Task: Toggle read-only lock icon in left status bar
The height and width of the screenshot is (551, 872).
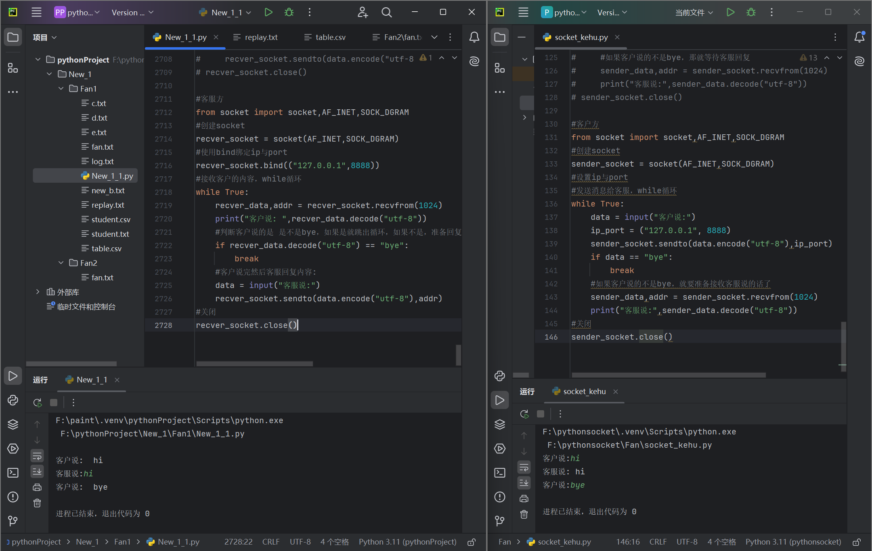Action: tap(471, 542)
